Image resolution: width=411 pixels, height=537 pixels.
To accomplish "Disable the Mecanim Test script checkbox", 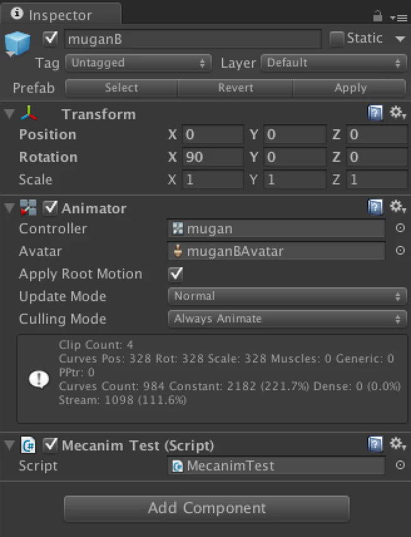I will point(50,445).
